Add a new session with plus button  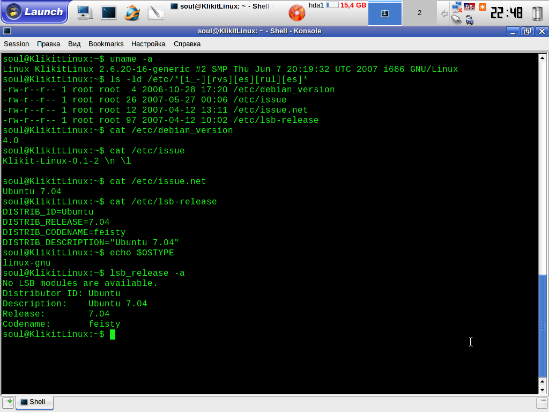(x=9, y=402)
